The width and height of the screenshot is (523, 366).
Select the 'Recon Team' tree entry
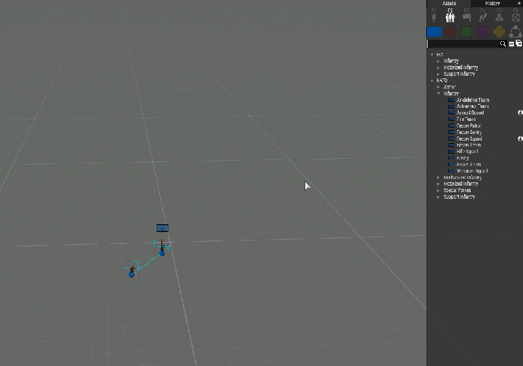[x=469, y=145]
